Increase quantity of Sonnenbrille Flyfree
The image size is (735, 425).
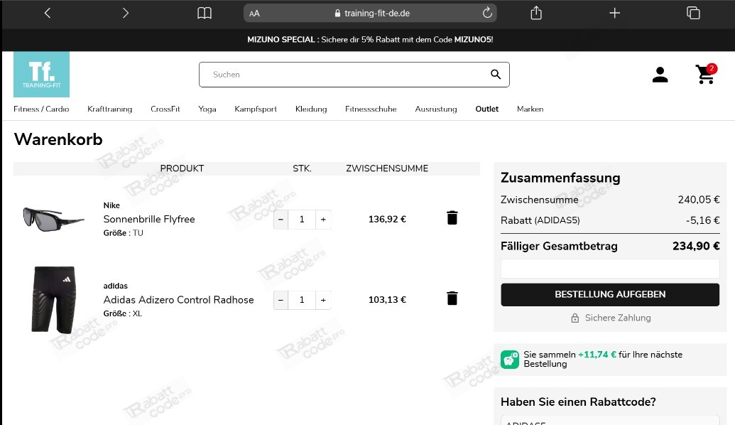coord(323,220)
